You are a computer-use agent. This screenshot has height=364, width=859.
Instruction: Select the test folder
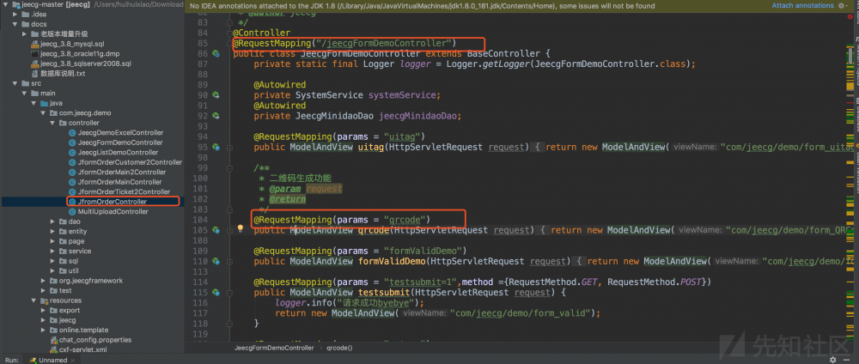65,290
